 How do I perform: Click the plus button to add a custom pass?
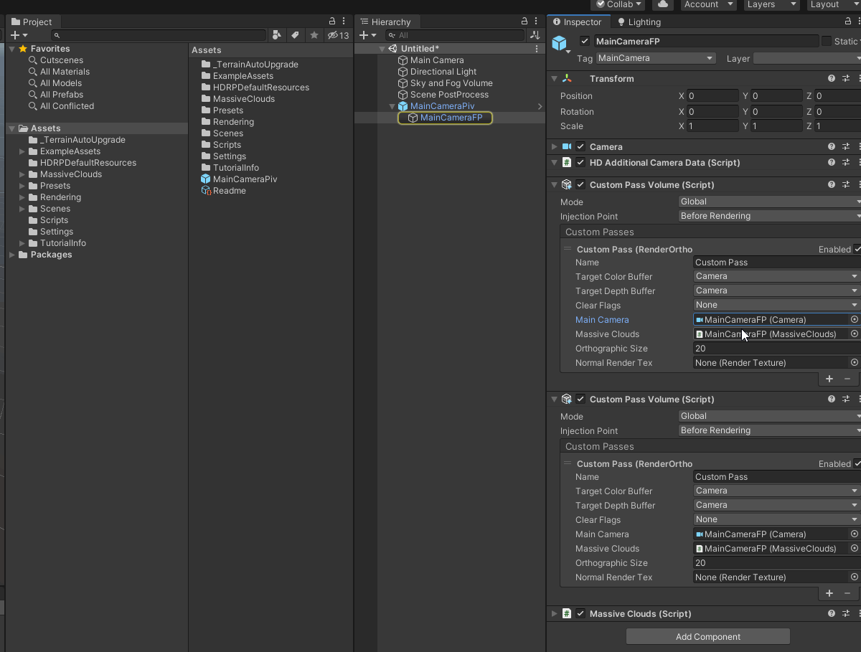829,379
